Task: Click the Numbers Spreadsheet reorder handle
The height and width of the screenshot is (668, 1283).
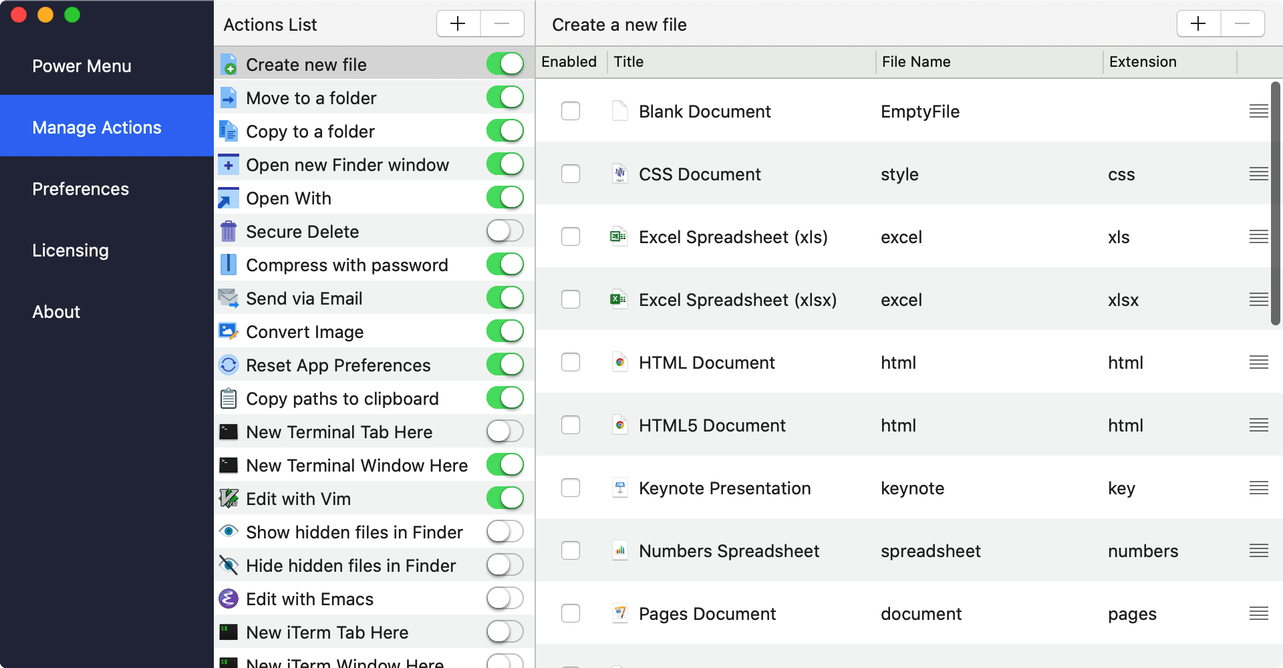Action: (1259, 550)
